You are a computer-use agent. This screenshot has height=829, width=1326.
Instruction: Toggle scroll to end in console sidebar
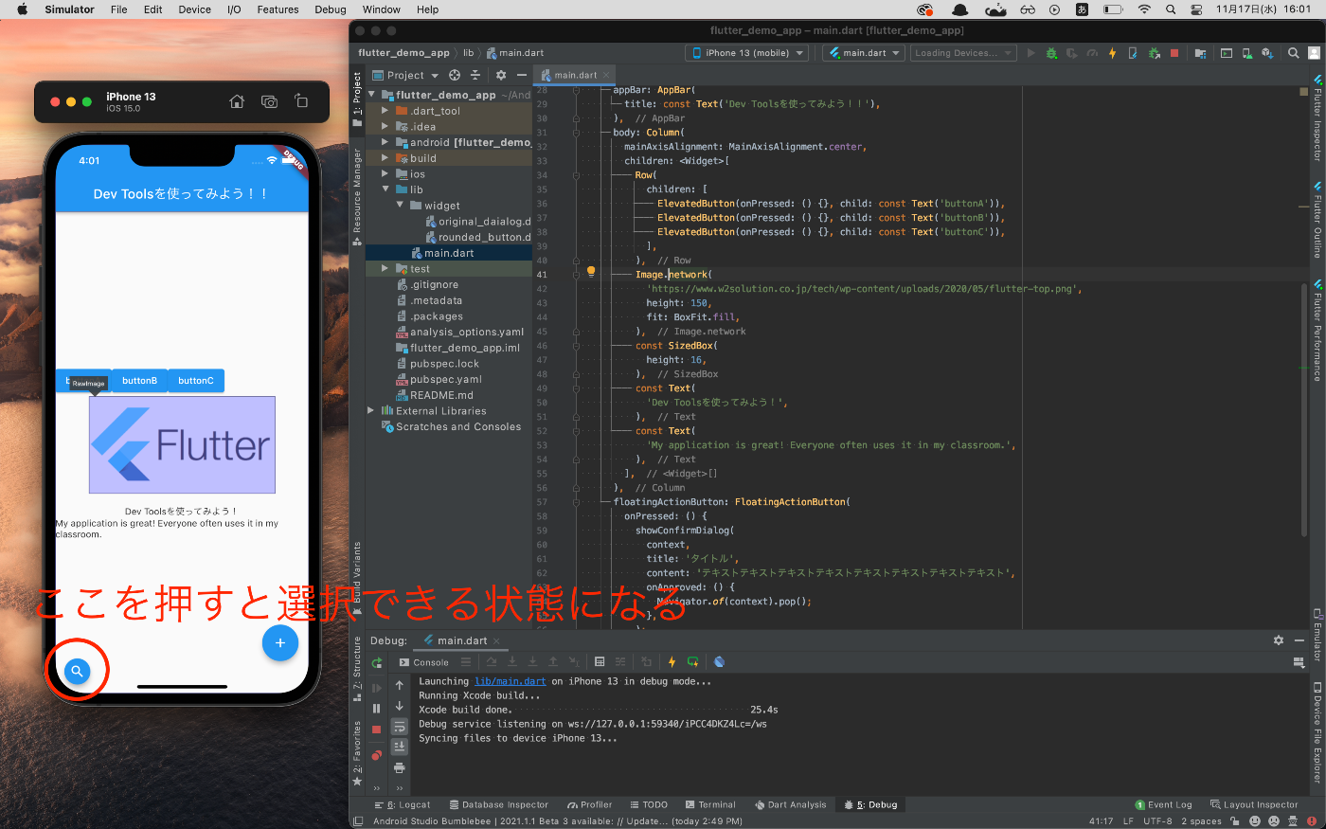pos(400,747)
